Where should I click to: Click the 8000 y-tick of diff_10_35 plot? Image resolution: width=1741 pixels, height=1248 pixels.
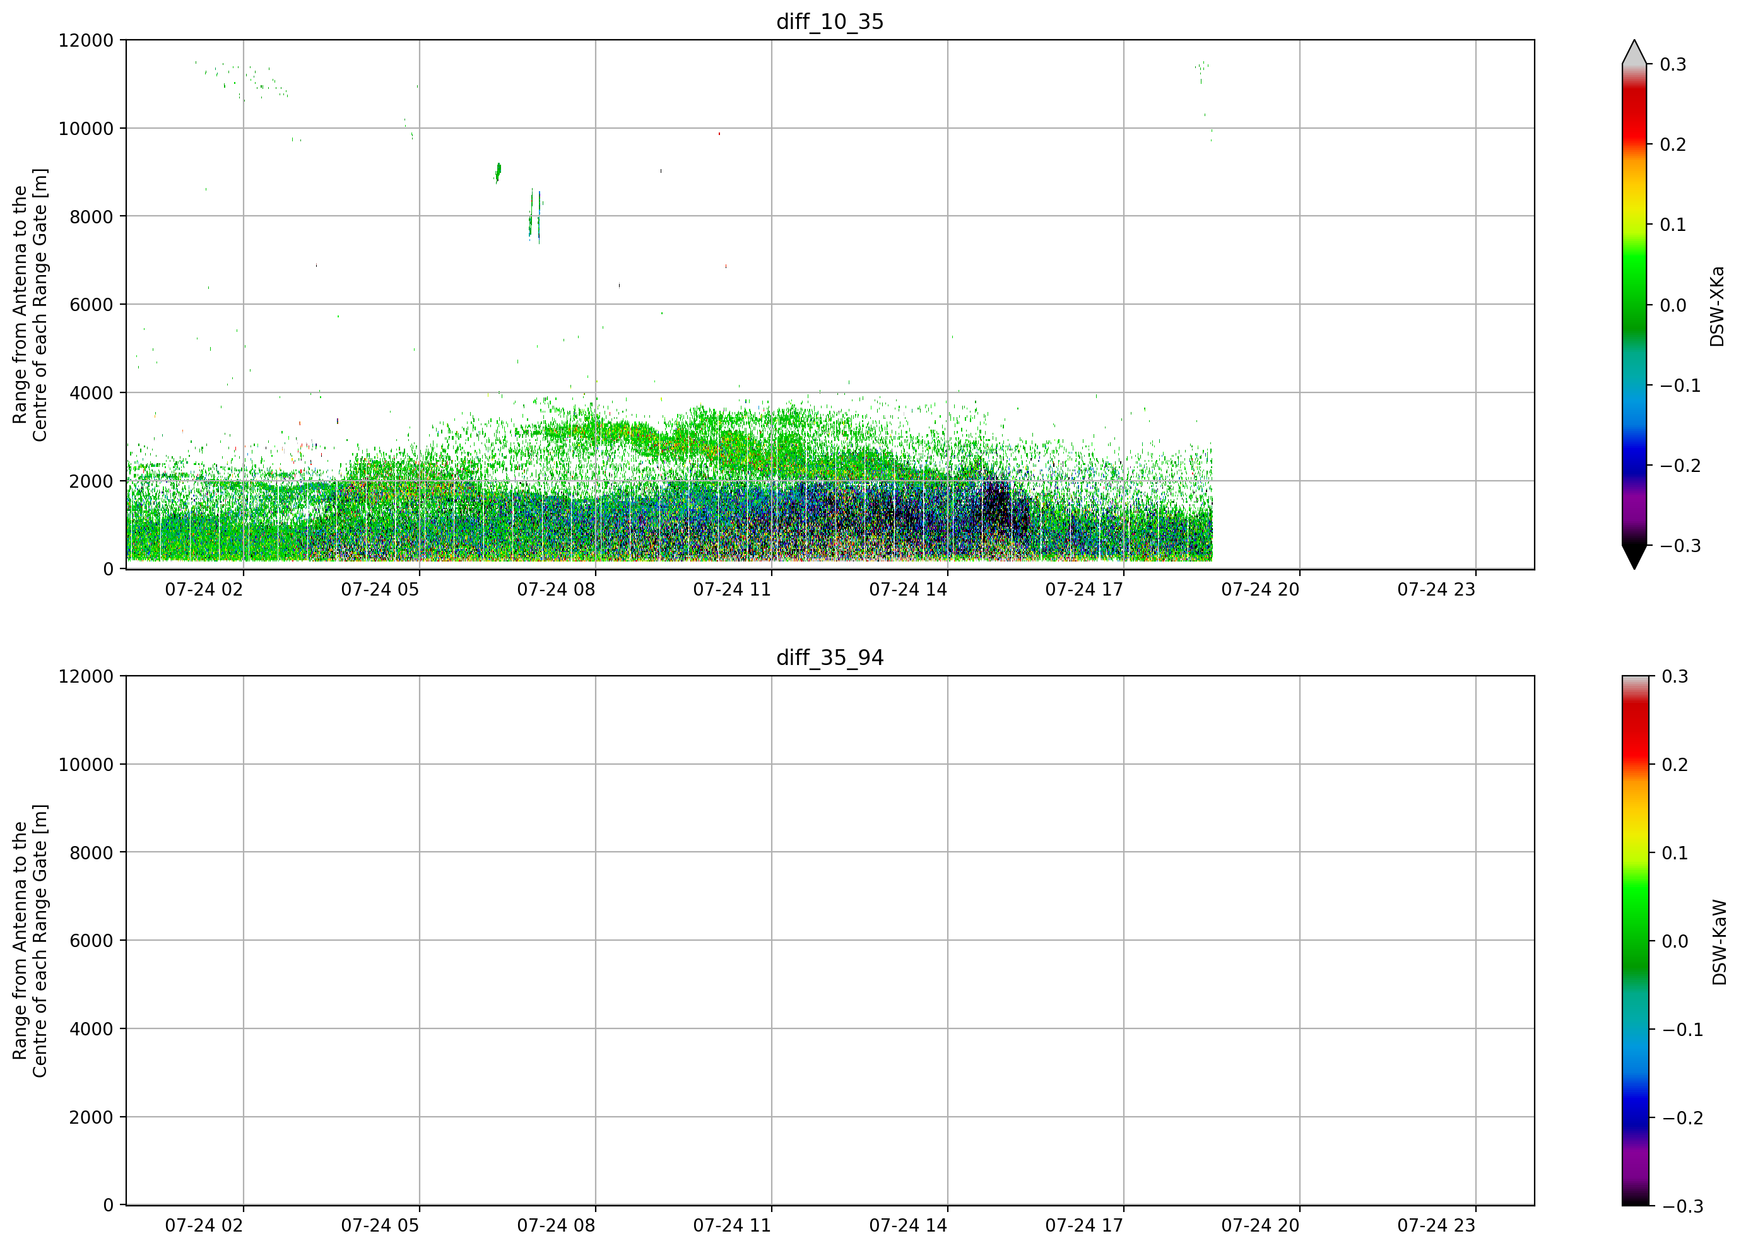pos(91,217)
